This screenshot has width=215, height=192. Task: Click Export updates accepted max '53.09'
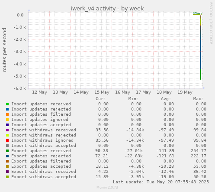[x=200, y=166]
